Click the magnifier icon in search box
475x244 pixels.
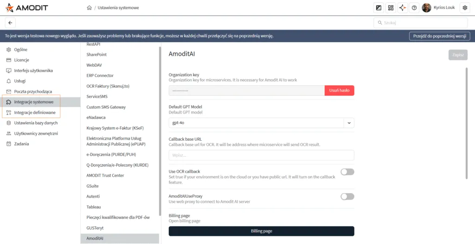[x=380, y=23]
